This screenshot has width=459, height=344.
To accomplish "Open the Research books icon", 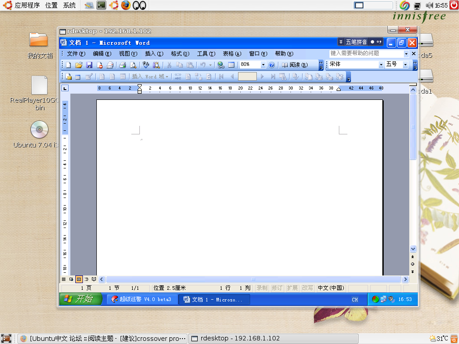I will pos(156,65).
